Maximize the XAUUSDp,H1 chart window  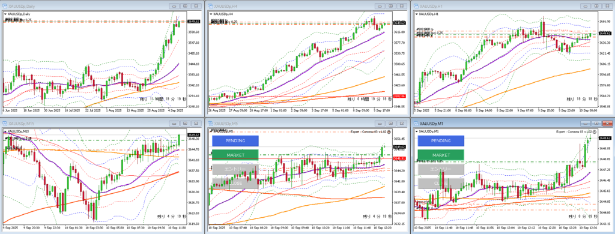click(596, 6)
